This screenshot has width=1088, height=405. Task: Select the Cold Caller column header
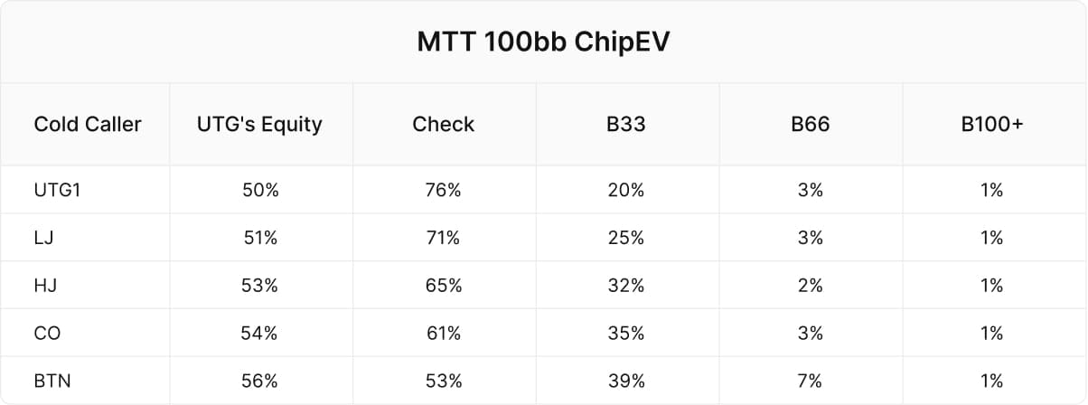coord(88,125)
